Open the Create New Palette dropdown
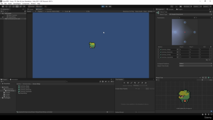 coord(126,89)
